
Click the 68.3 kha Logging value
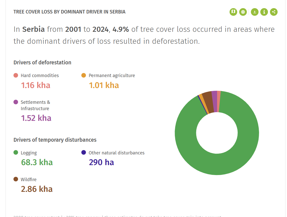pos(37,162)
